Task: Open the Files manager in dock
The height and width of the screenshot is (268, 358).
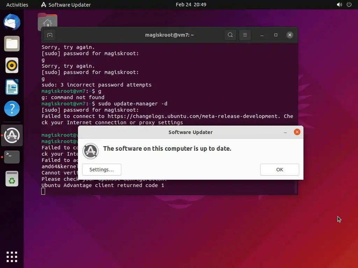Action: click(12, 44)
